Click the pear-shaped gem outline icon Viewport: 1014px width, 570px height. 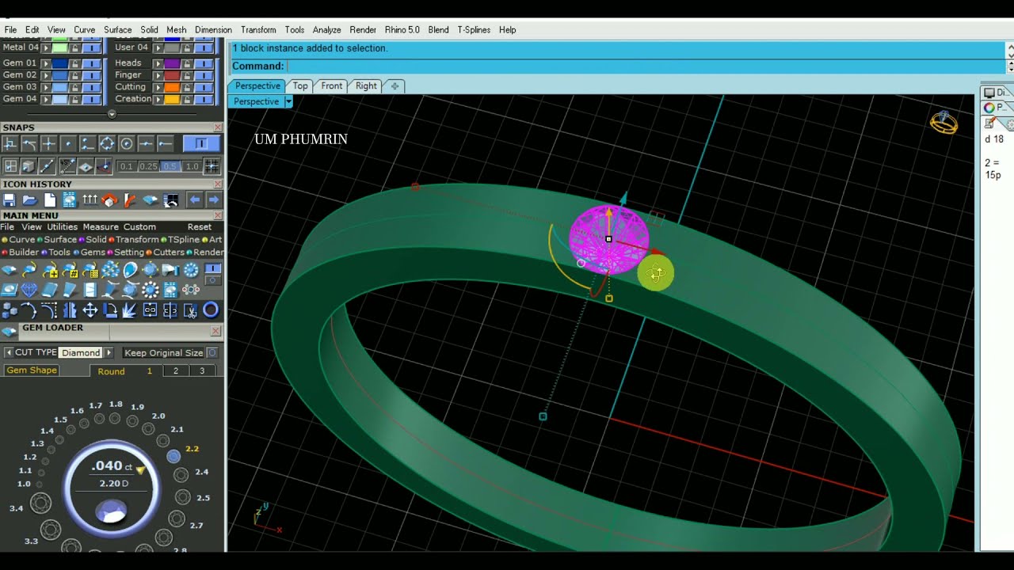coord(130,269)
